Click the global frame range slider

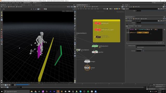82,87
